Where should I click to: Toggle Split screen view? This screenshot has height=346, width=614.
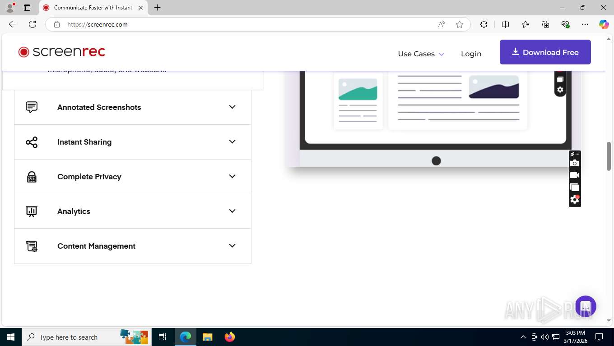click(x=505, y=24)
